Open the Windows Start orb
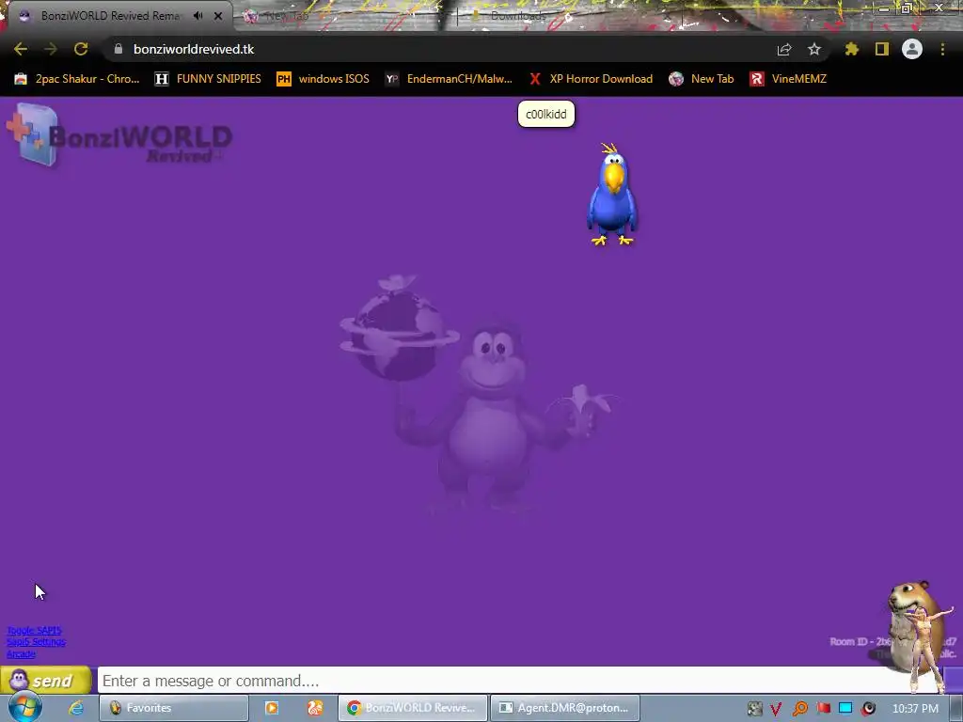Viewport: 963px width, 722px height. point(24,707)
